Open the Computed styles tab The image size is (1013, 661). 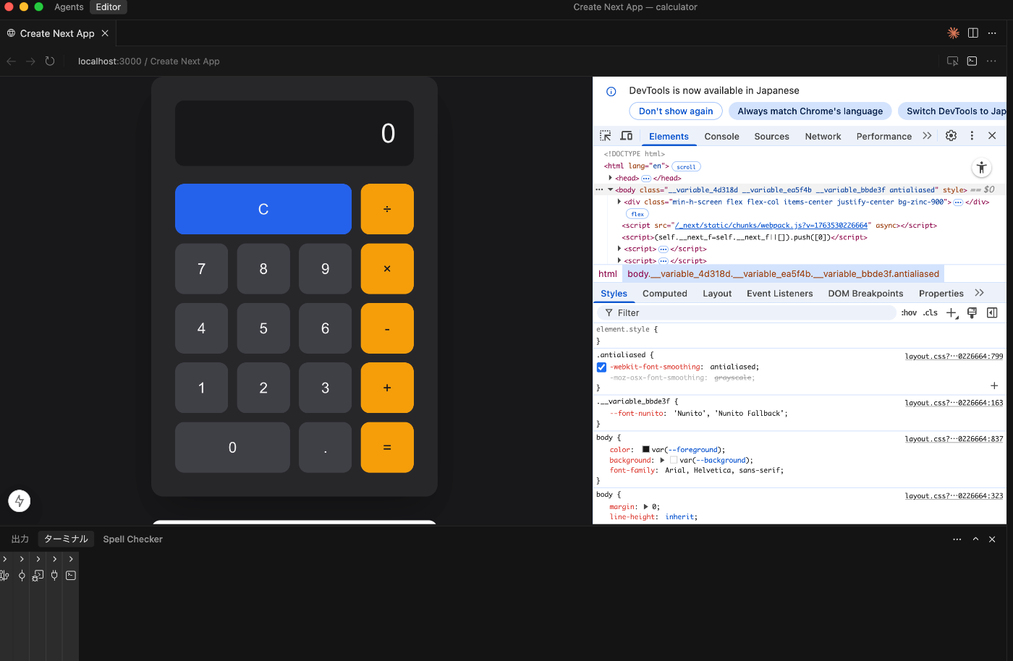click(x=664, y=293)
